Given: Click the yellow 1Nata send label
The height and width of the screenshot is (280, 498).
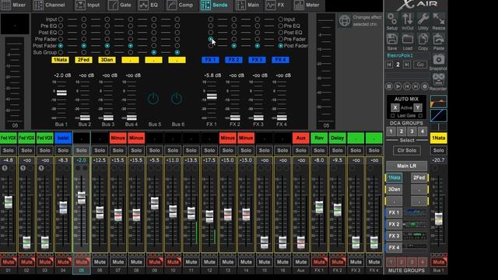Looking at the screenshot, I should 60,60.
